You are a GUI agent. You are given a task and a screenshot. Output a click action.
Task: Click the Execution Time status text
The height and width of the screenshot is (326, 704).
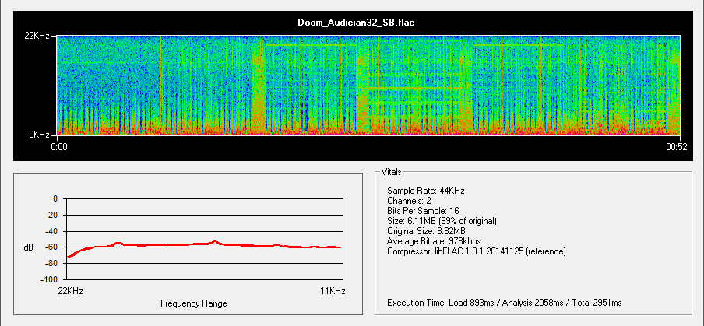tap(504, 301)
